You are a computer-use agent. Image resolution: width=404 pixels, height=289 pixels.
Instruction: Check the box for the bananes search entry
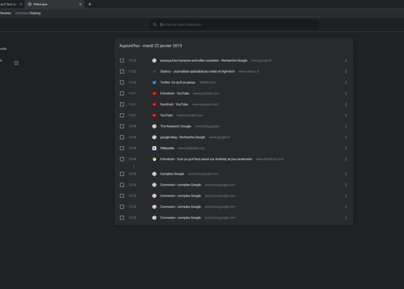(x=122, y=61)
